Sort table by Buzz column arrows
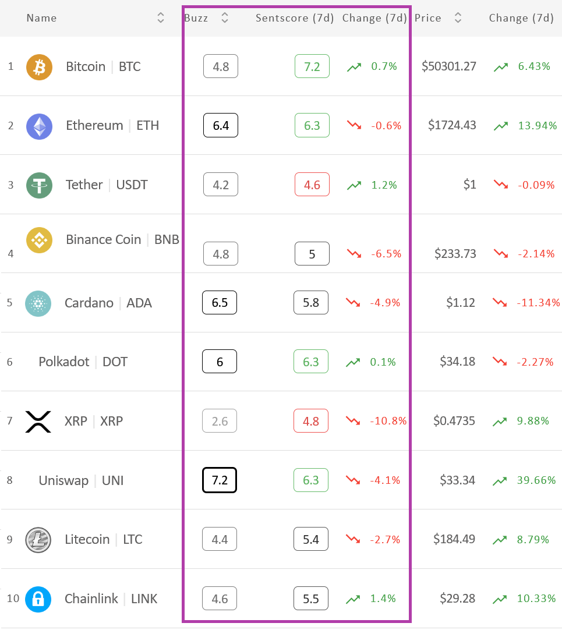 225,17
